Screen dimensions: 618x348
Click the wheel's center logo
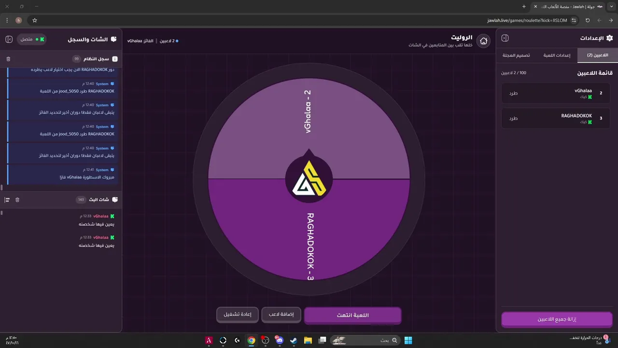(x=309, y=179)
